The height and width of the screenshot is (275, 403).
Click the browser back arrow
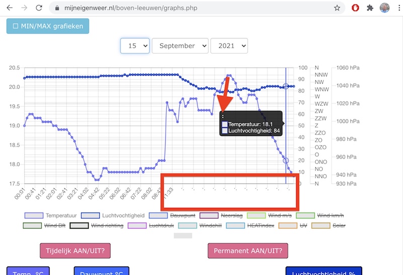[9, 8]
